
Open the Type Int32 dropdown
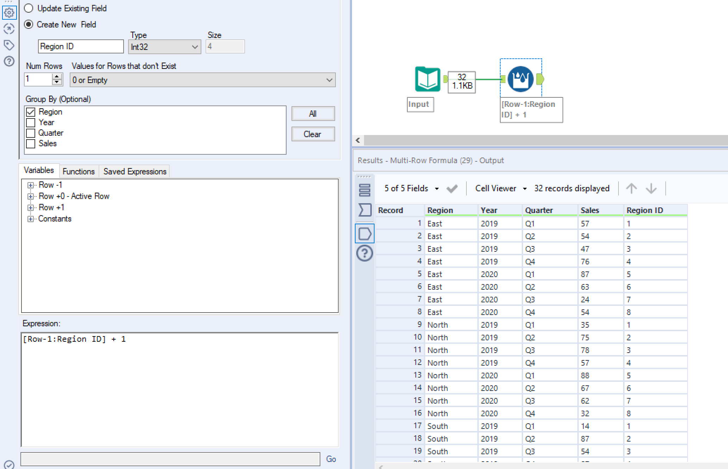tap(164, 47)
